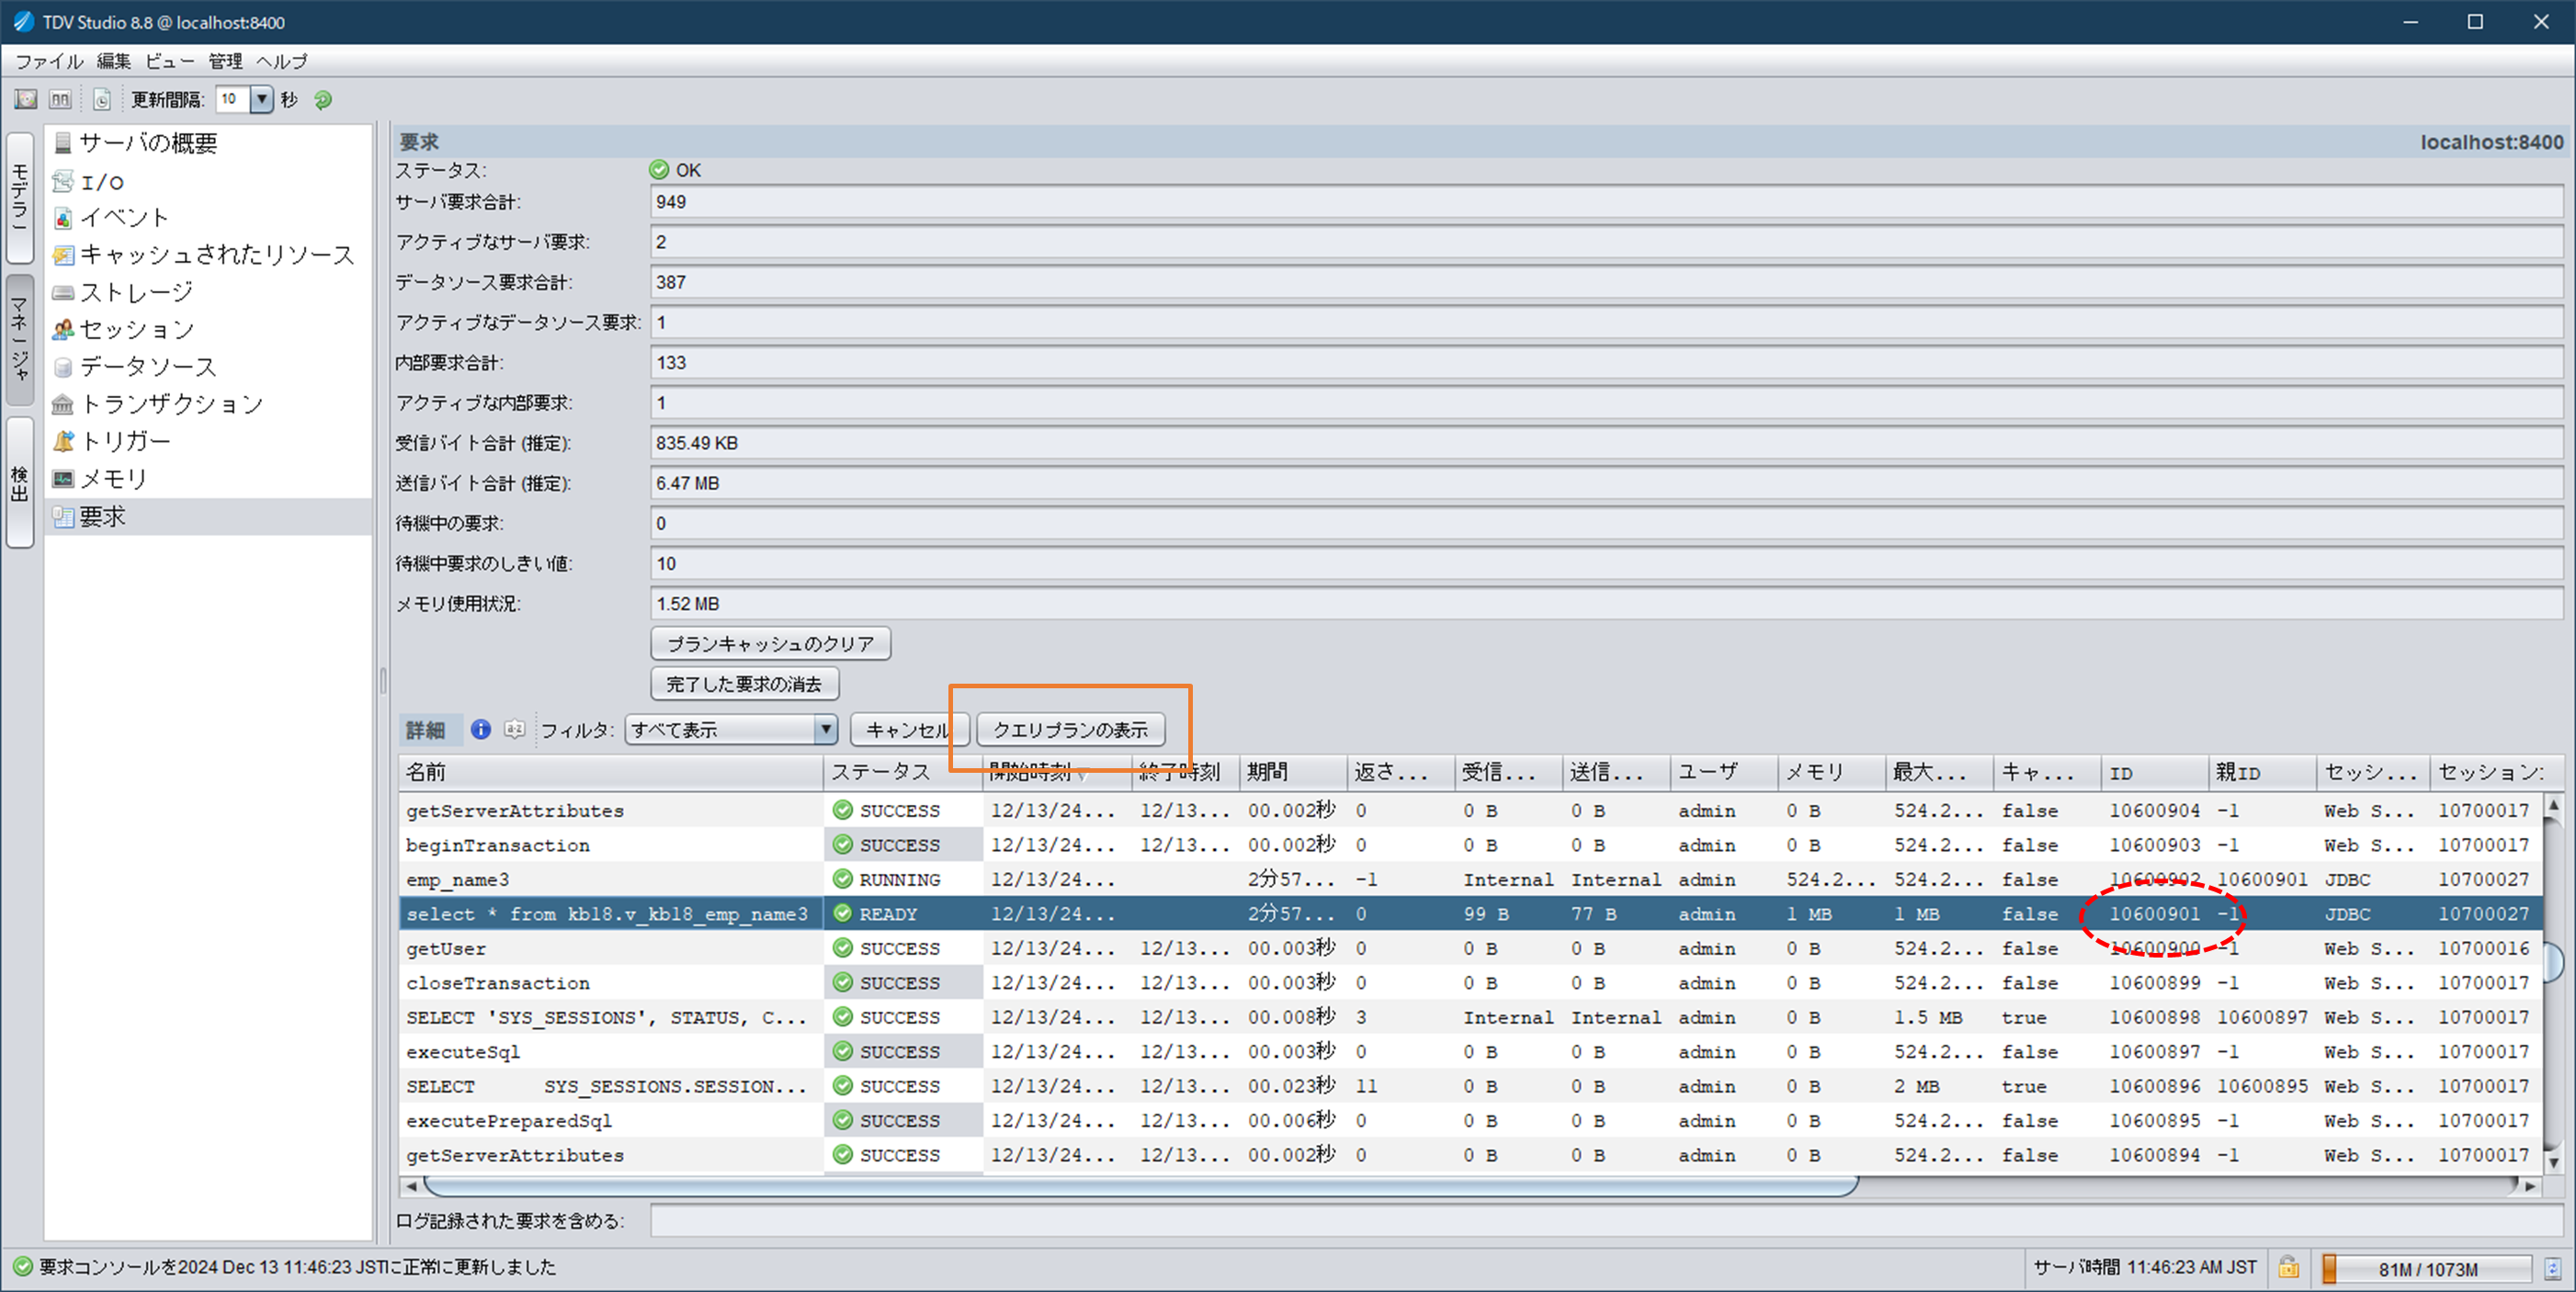Click the READY status icon in selected row

point(843,913)
